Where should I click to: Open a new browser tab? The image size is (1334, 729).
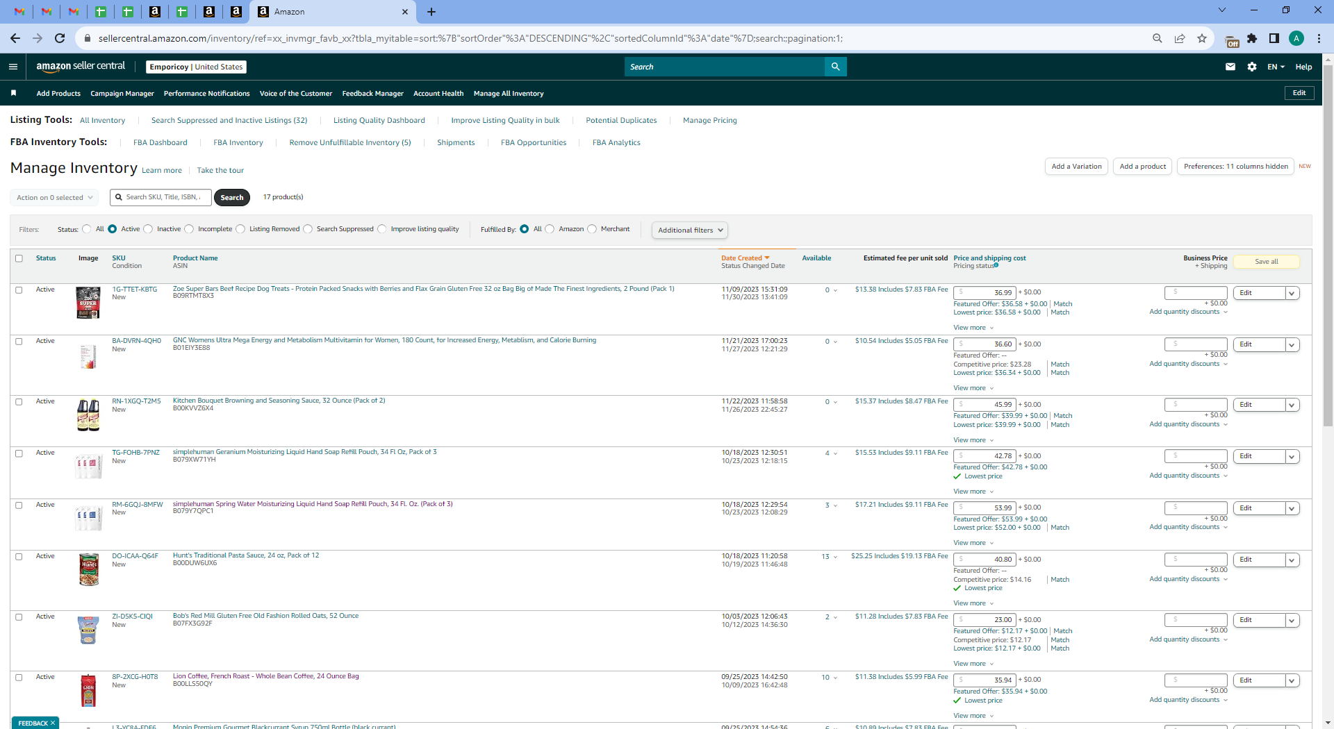point(431,12)
